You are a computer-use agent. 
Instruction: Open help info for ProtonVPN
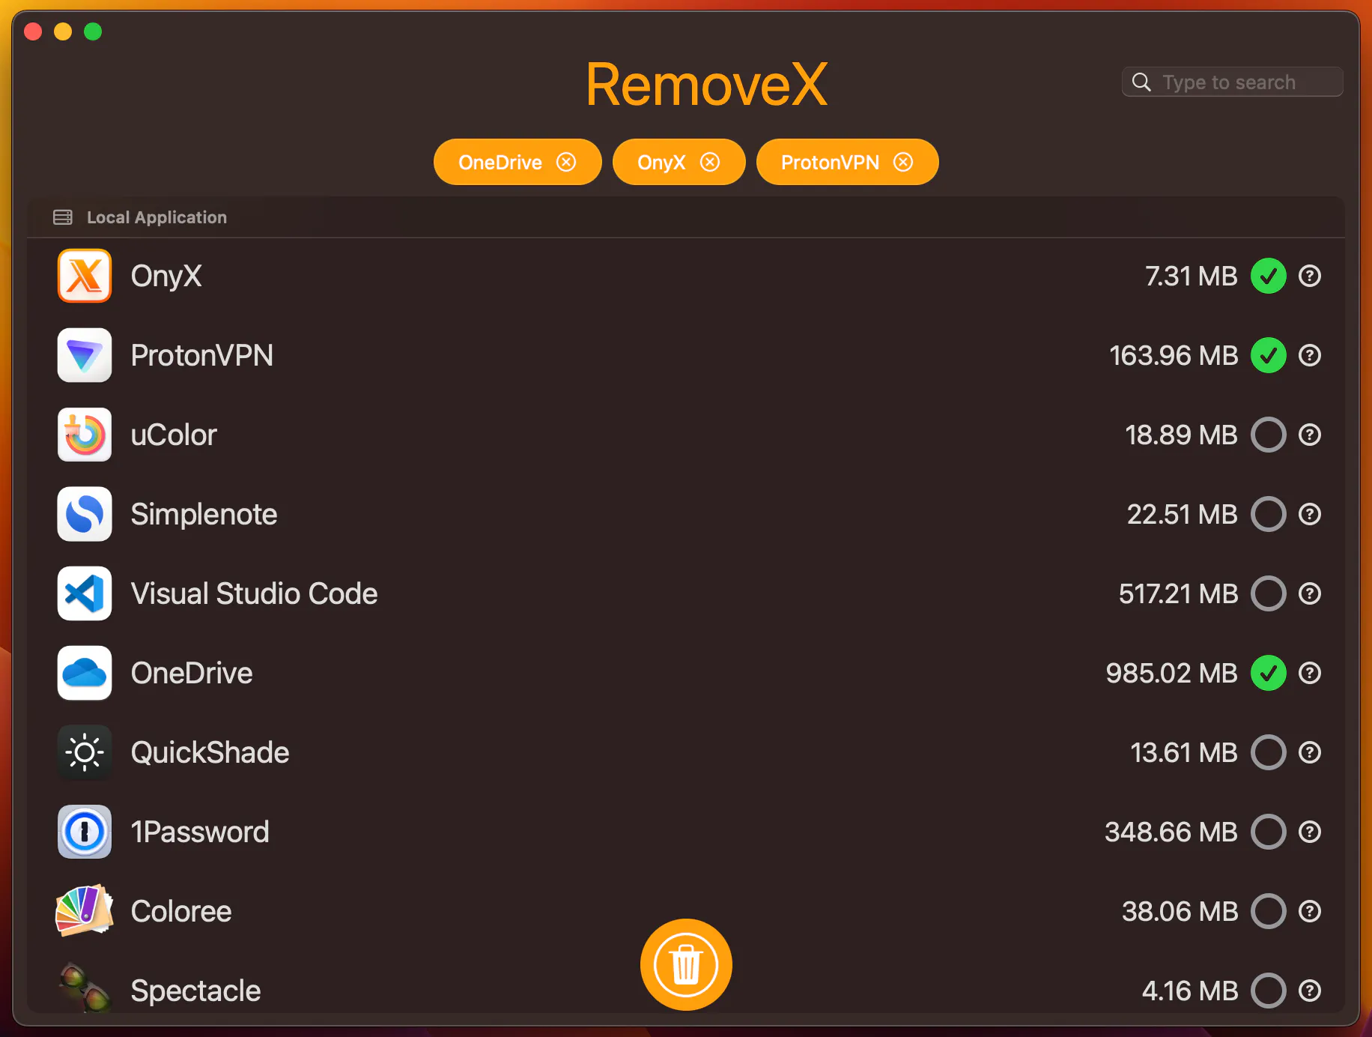(1310, 355)
